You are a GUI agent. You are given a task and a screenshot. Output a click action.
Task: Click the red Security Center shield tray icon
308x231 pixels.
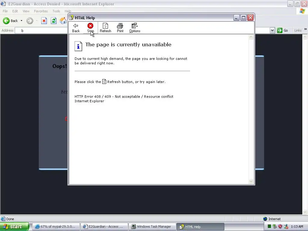(280, 226)
